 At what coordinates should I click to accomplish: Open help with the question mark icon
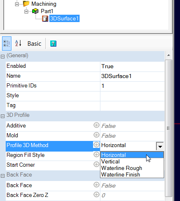(53, 44)
